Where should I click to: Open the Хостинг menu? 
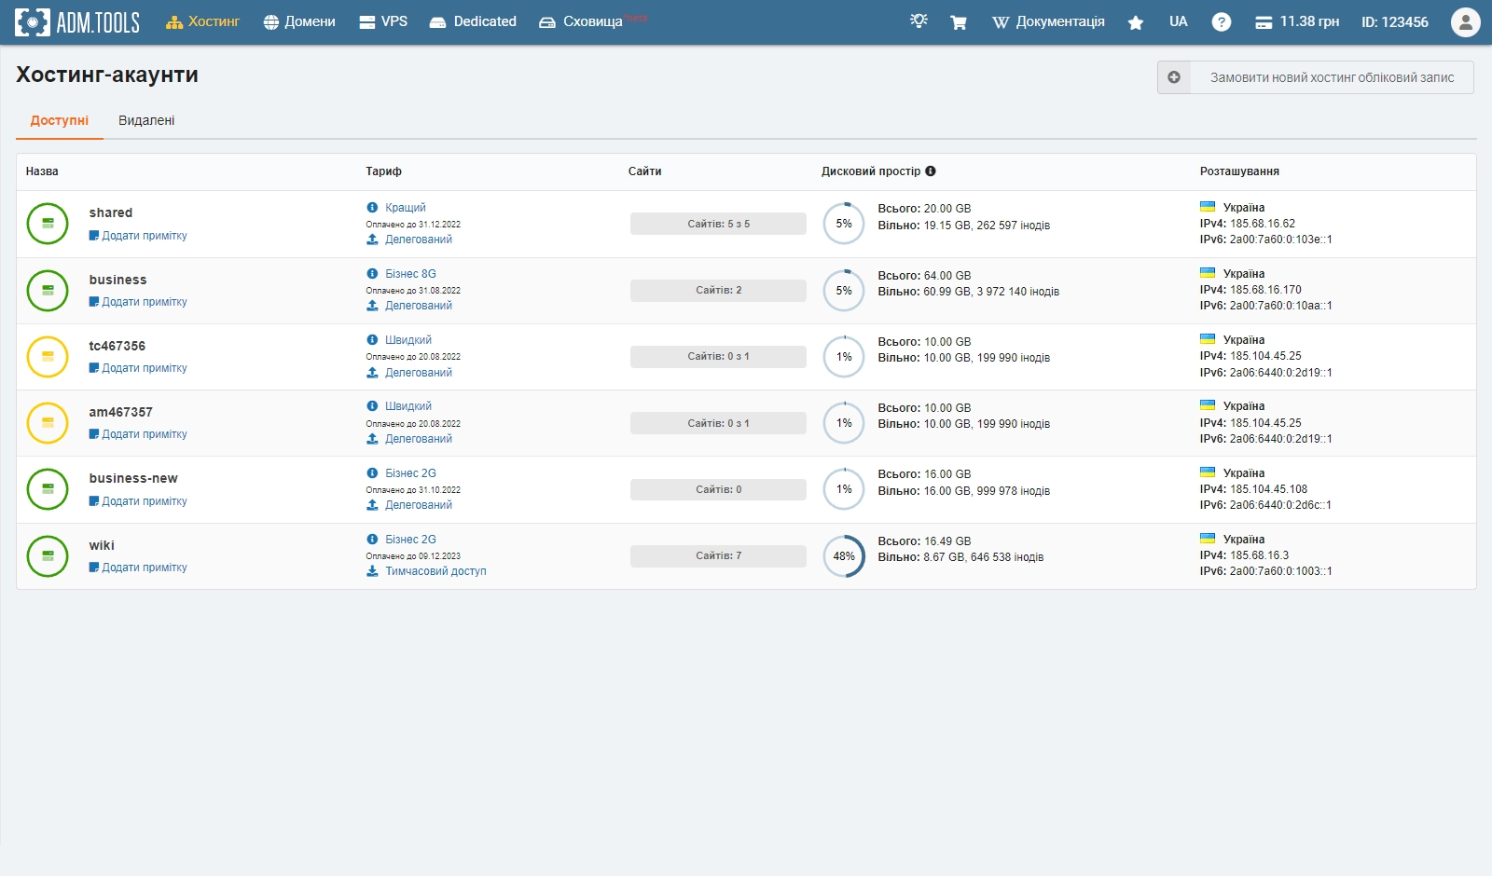203,21
